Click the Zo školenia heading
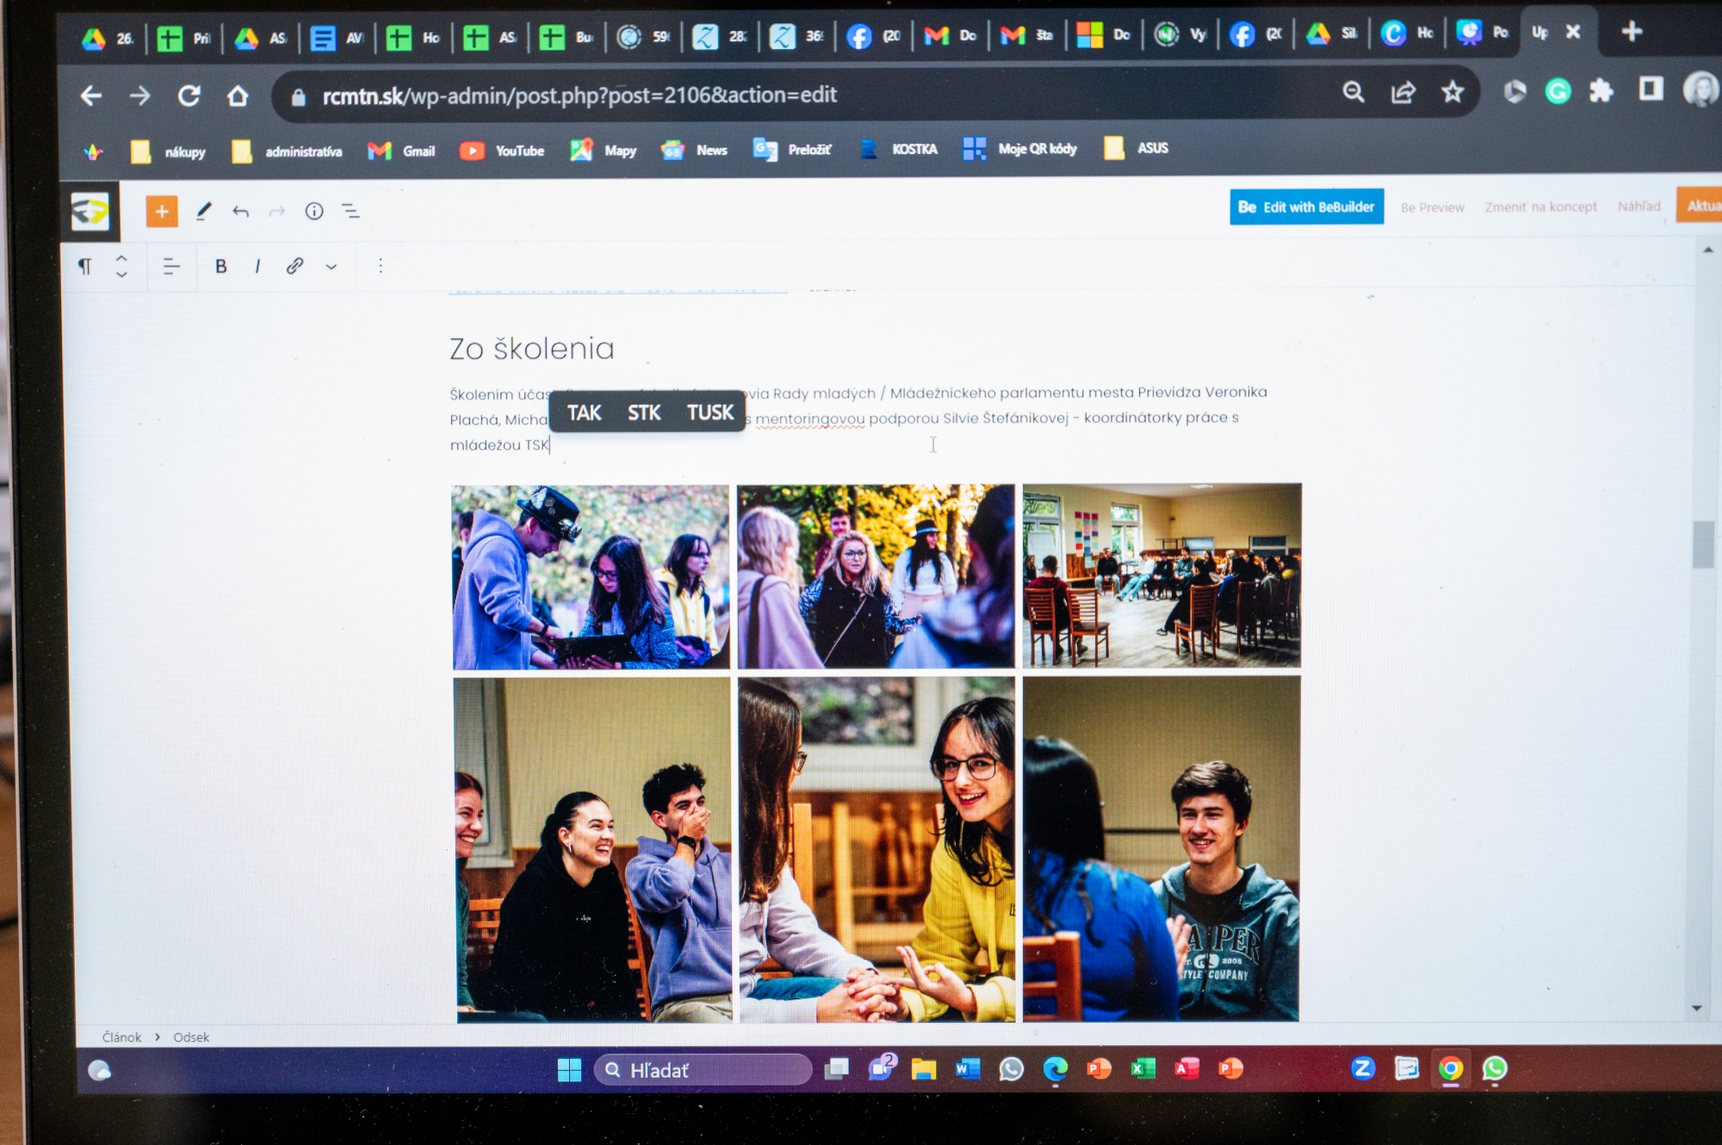 tap(532, 349)
